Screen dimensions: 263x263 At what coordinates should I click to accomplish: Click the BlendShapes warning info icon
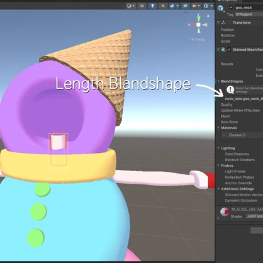click(230, 89)
